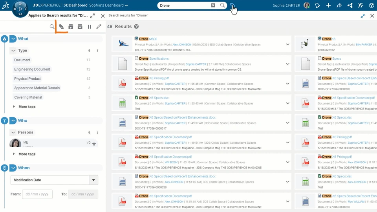Click the When category clock icon
Screen dimensions: 377x212
pos(4,168)
